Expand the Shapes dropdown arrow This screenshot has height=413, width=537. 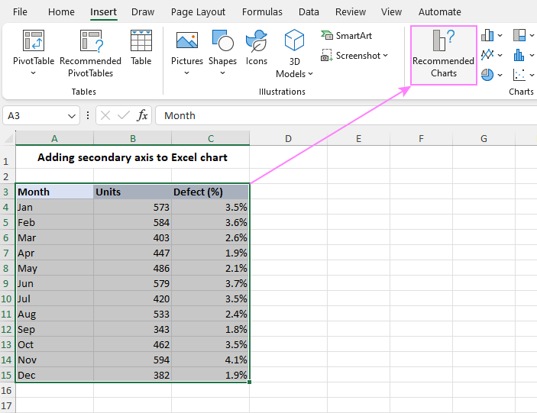coord(222,73)
